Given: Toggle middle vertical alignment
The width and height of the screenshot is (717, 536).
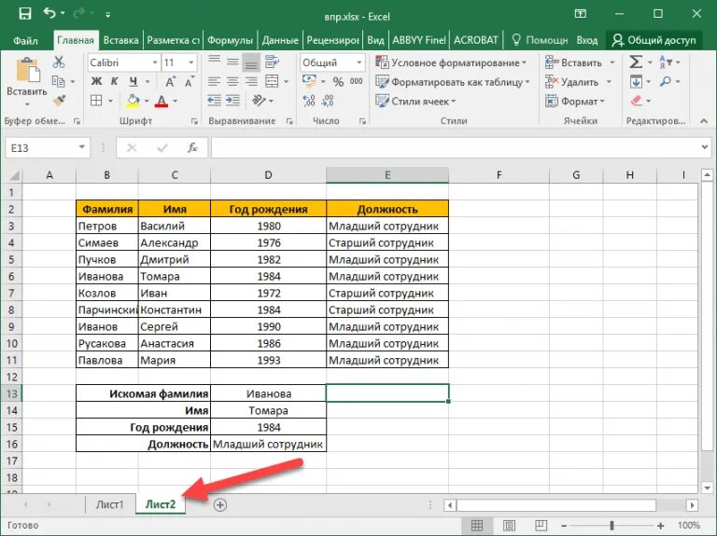Looking at the screenshot, I should (x=232, y=62).
